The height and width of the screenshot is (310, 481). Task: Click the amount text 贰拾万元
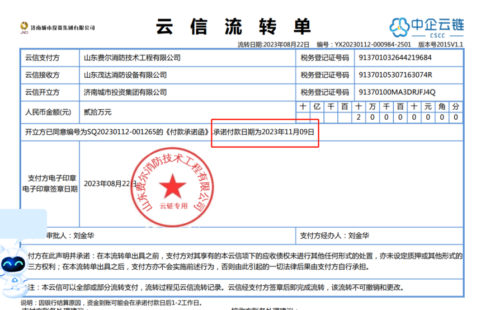coord(97,112)
